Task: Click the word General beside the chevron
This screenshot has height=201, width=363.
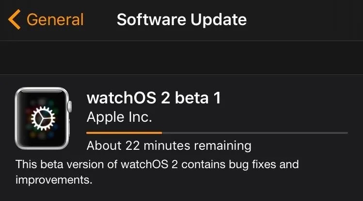Action: pyautogui.click(x=55, y=20)
